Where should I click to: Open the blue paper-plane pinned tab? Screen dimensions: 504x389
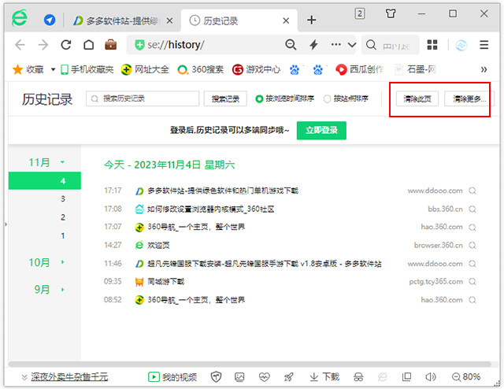click(50, 20)
